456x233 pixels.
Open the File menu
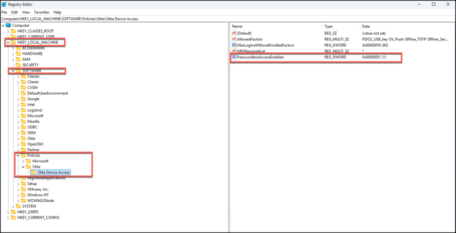click(x=4, y=12)
